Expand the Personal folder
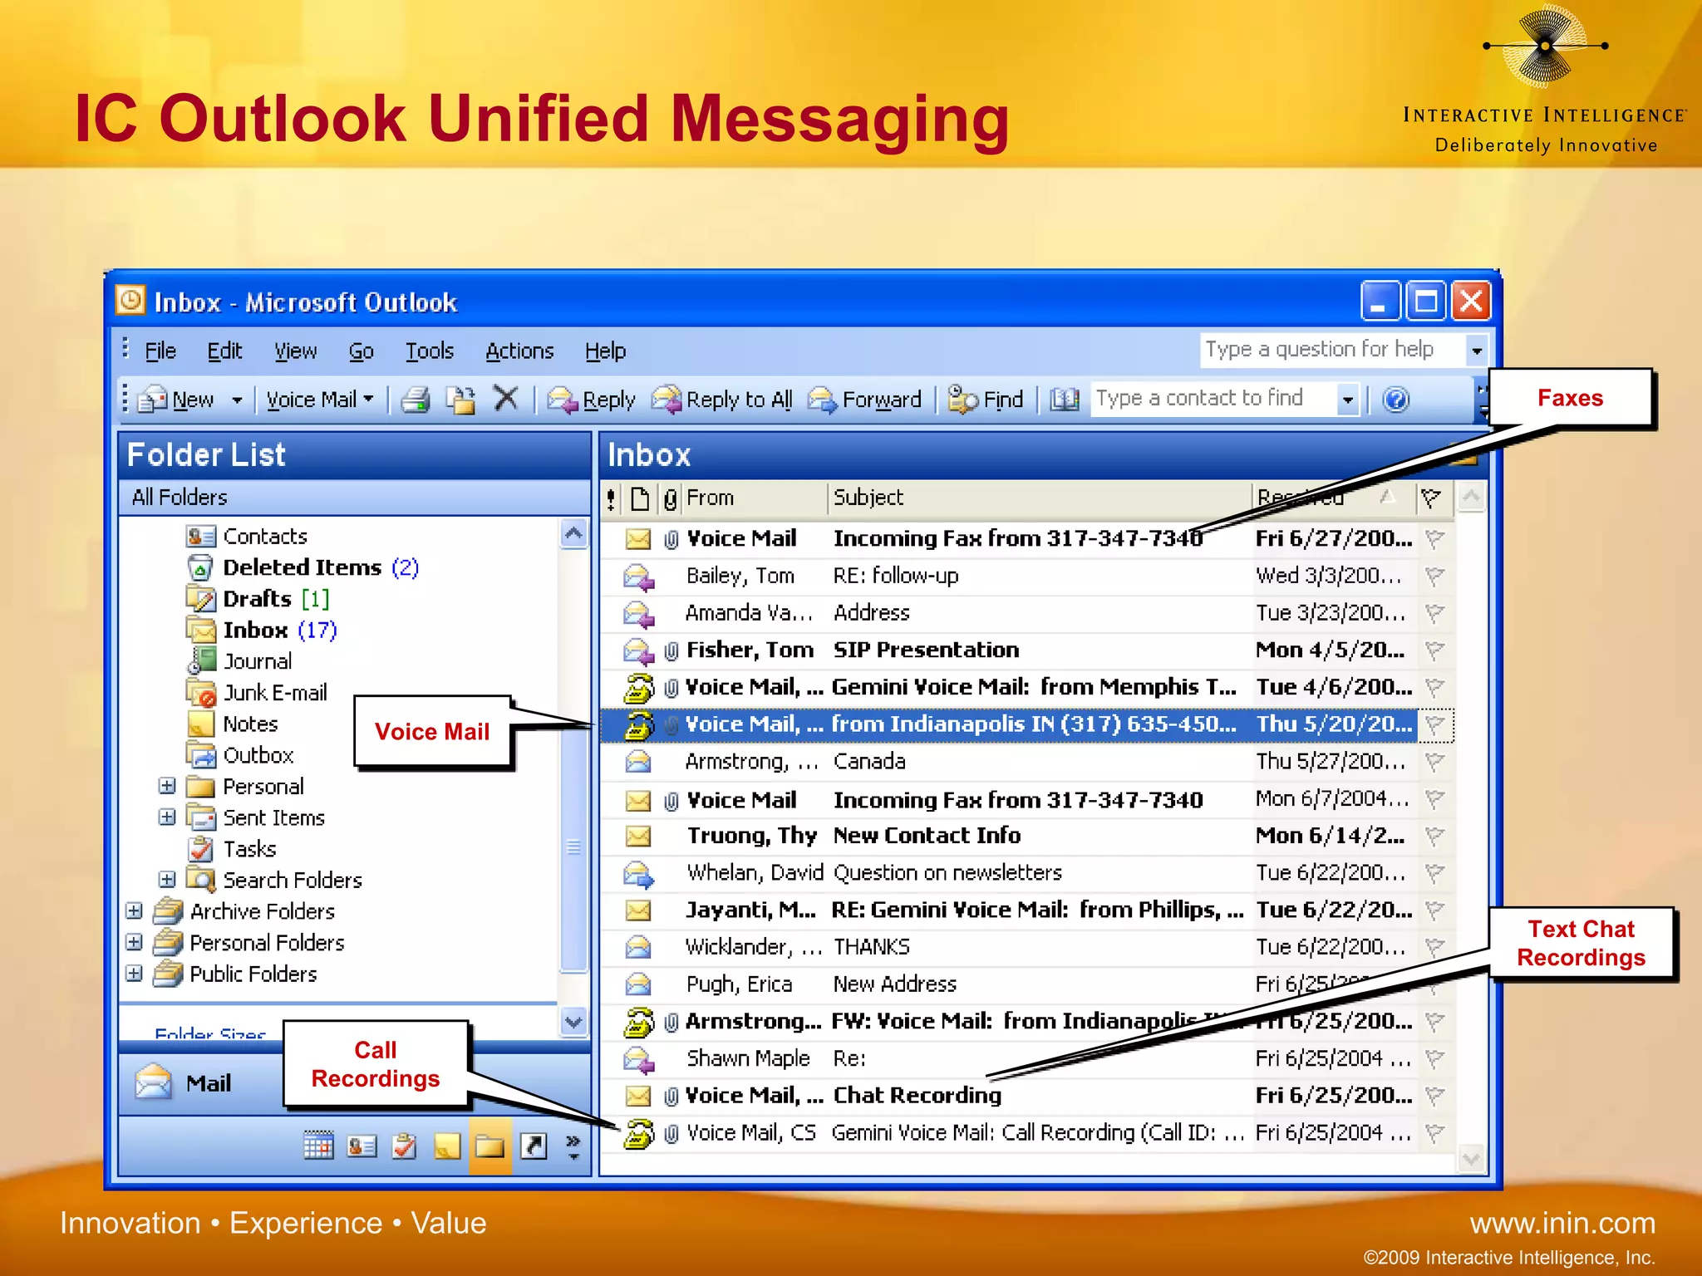Viewport: 1702px width, 1276px height. [x=167, y=786]
